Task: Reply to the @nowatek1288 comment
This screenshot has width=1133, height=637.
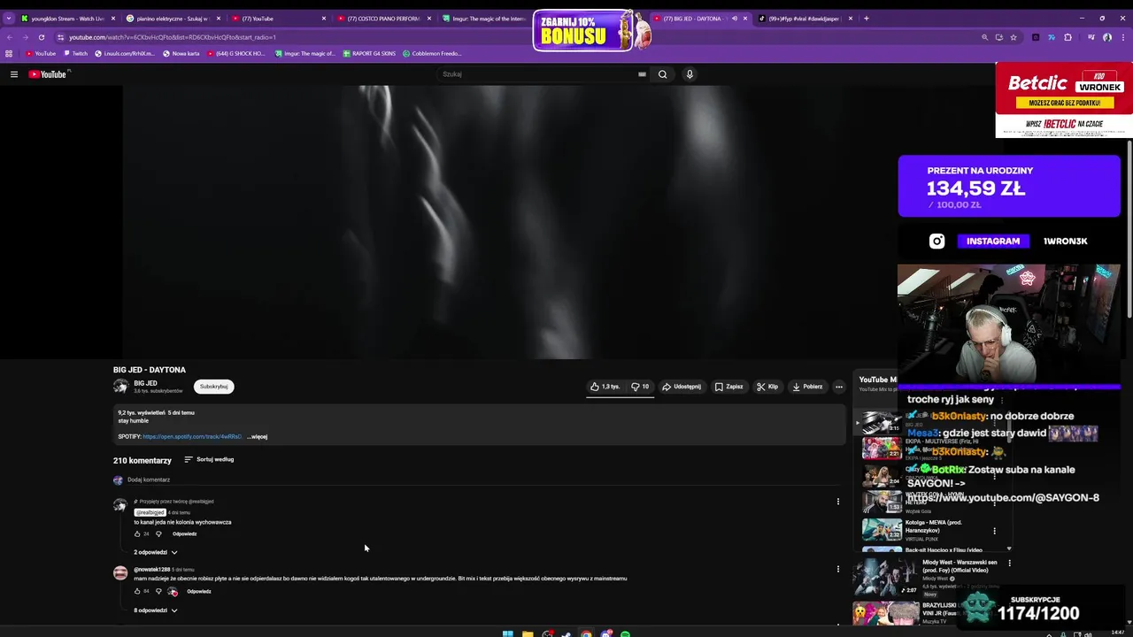Action: click(199, 591)
